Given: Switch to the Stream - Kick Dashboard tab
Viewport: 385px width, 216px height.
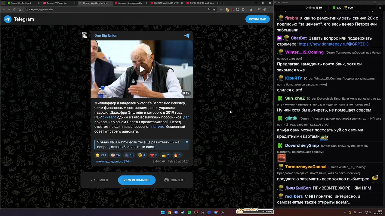Looking at the screenshot, I should [x=23, y=3].
